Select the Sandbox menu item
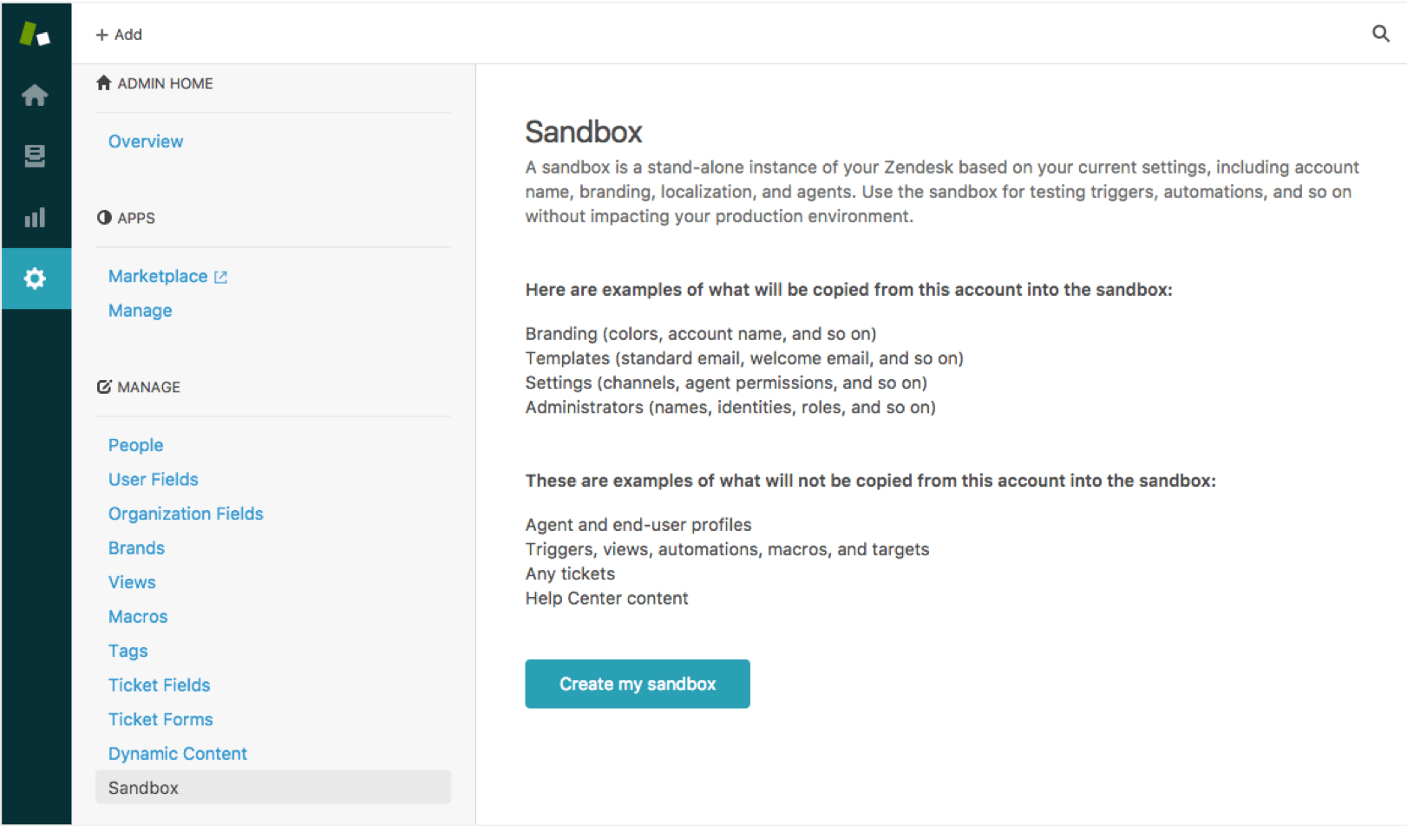 click(x=273, y=788)
